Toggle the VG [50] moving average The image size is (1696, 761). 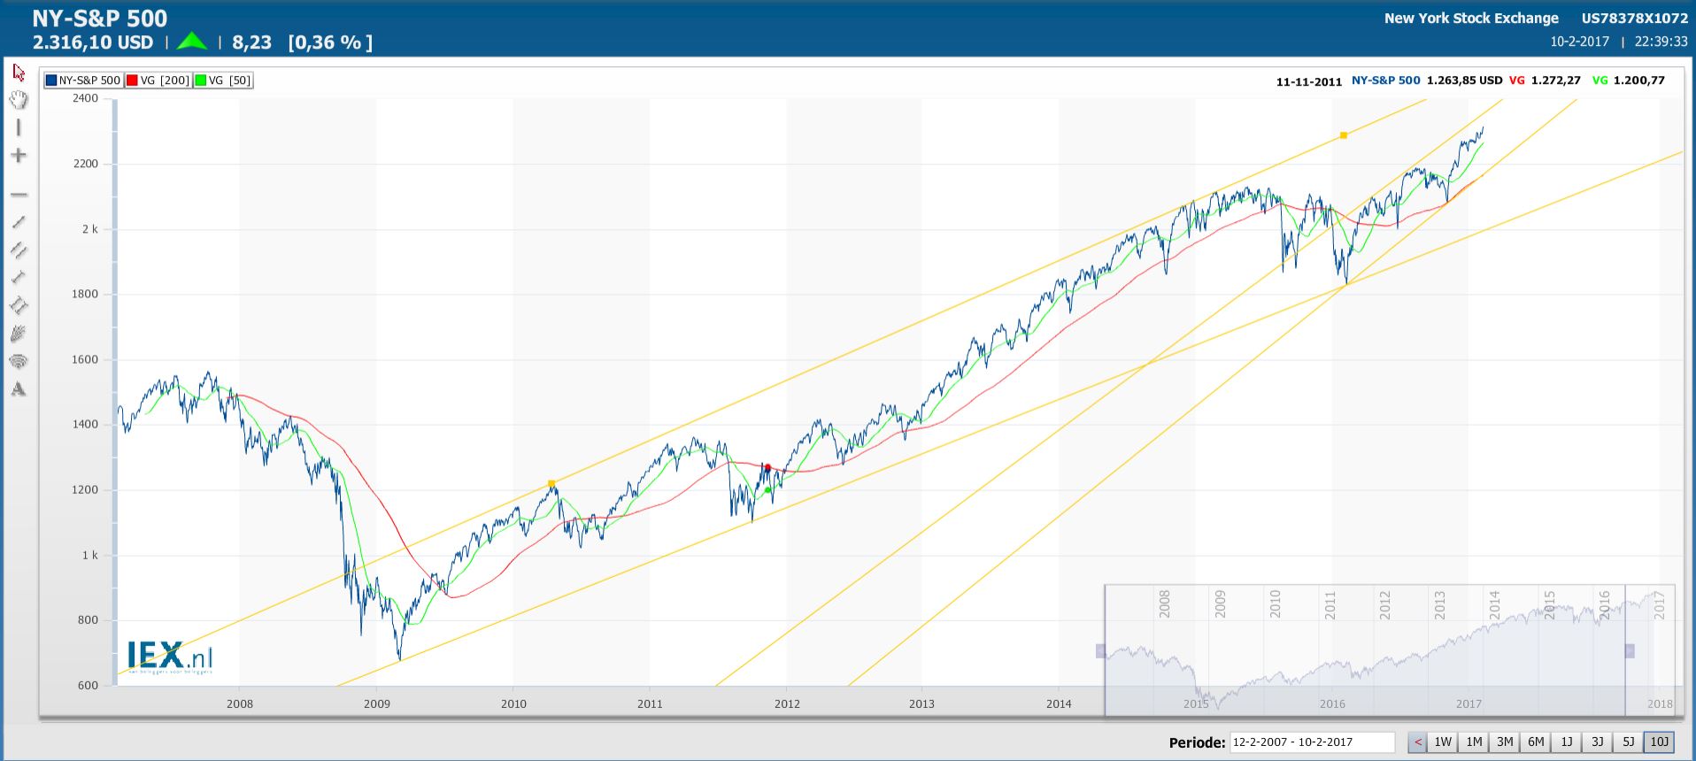[224, 81]
